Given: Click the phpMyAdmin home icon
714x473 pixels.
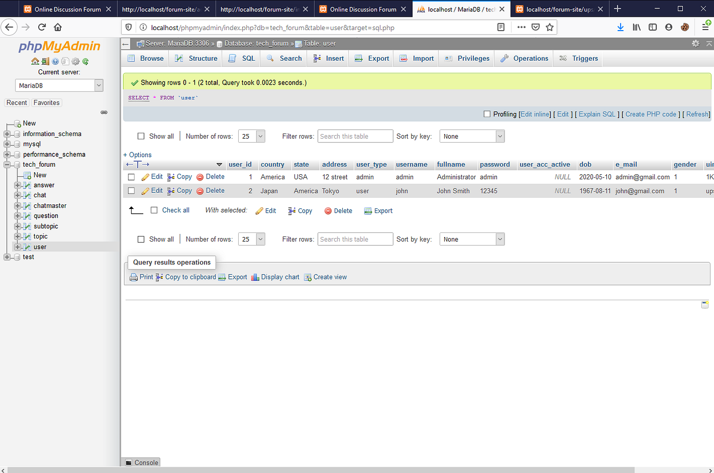Looking at the screenshot, I should tap(35, 61).
